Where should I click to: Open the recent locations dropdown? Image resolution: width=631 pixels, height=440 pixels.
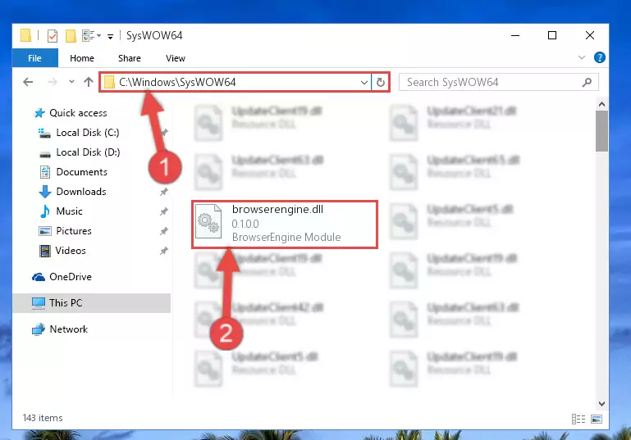[x=71, y=82]
